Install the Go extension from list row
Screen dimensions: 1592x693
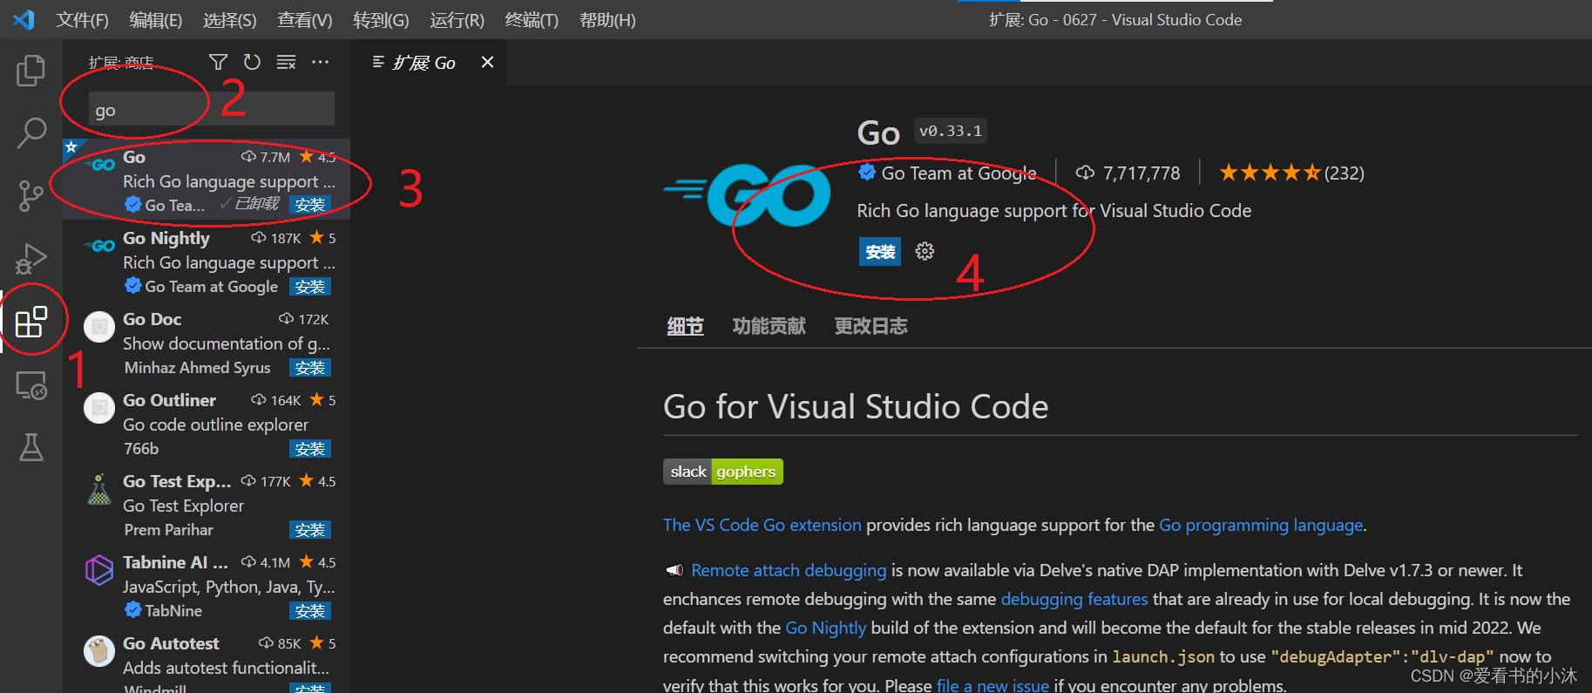point(310,205)
